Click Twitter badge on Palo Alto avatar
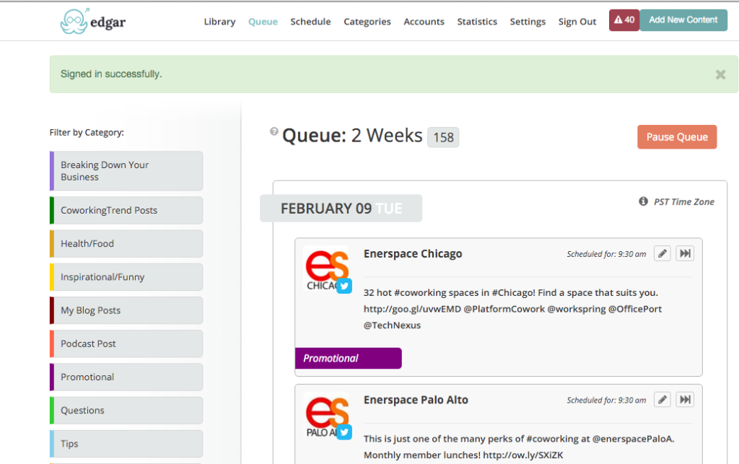The height and width of the screenshot is (464, 739). coord(344,432)
